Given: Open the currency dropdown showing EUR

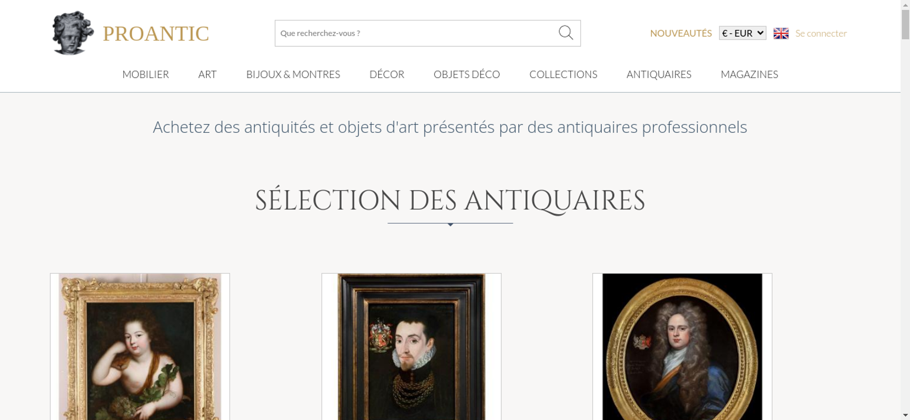Looking at the screenshot, I should coord(743,33).
